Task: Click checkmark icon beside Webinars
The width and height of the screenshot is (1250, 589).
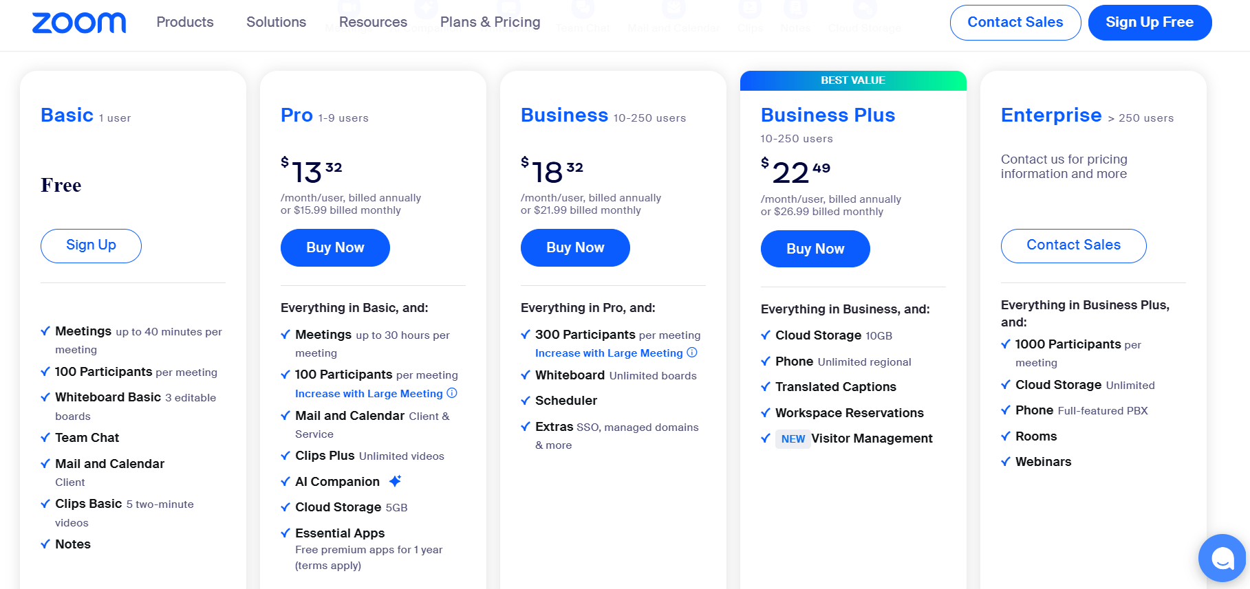Action: coord(1006,462)
